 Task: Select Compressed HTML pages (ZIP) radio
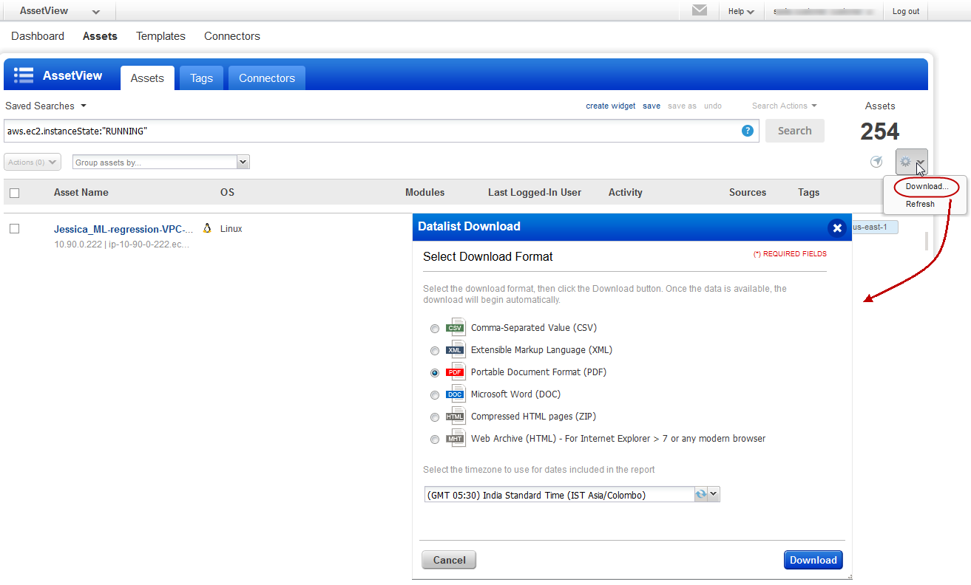pyautogui.click(x=435, y=417)
